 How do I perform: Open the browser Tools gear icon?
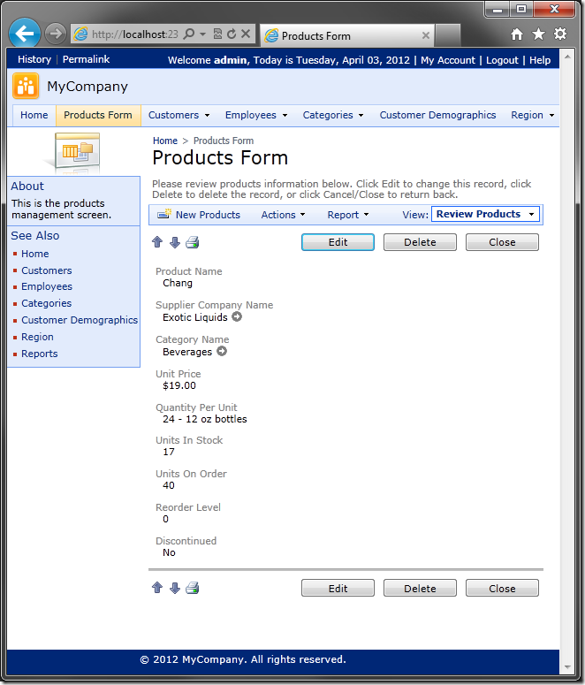560,34
